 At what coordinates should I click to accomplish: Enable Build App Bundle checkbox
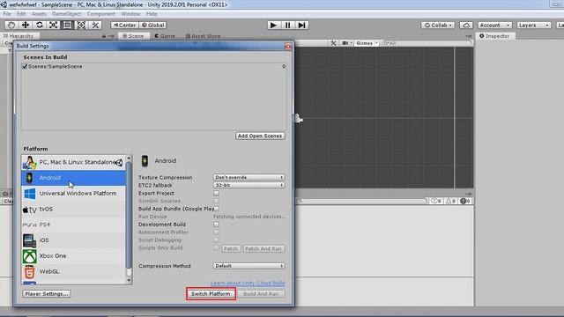pyautogui.click(x=216, y=209)
